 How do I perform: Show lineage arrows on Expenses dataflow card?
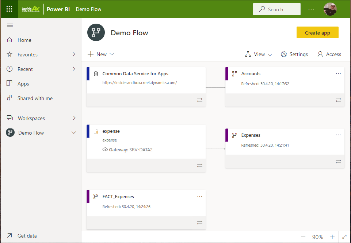[339, 162]
